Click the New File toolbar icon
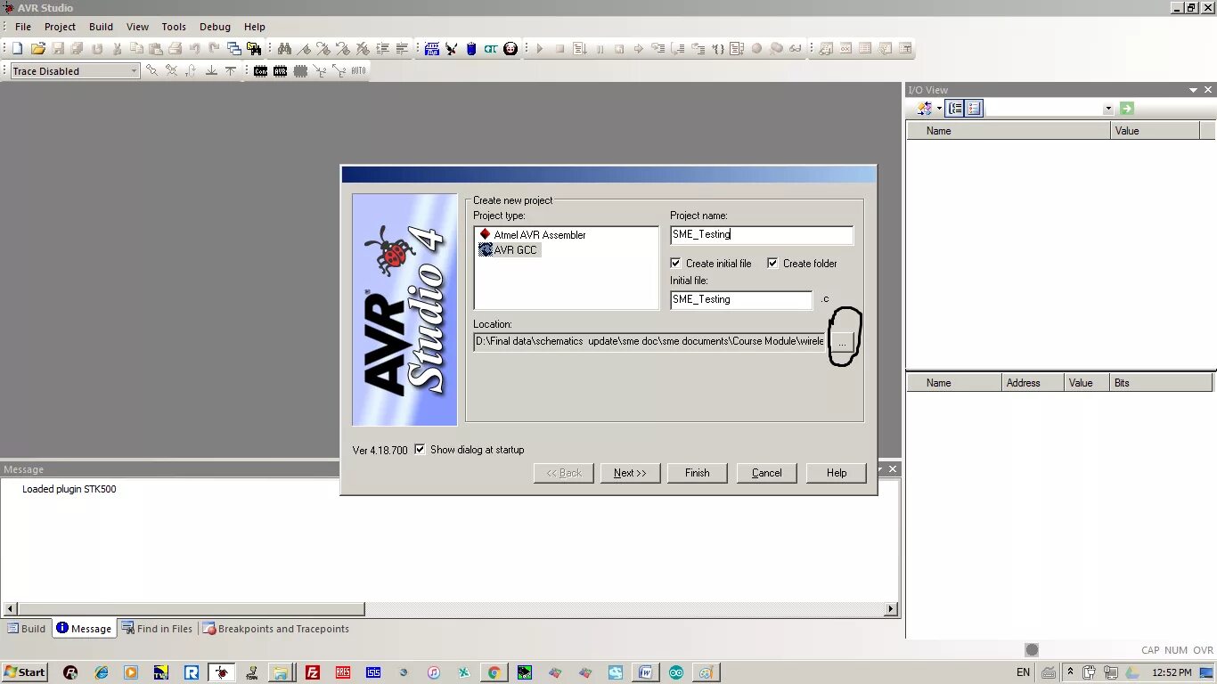This screenshot has height=684, width=1217. coord(17,49)
